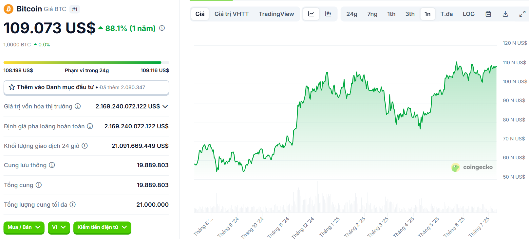Screen dimensions: 529x239
Task: Expand chart to fullscreen
Action: tap(522, 14)
